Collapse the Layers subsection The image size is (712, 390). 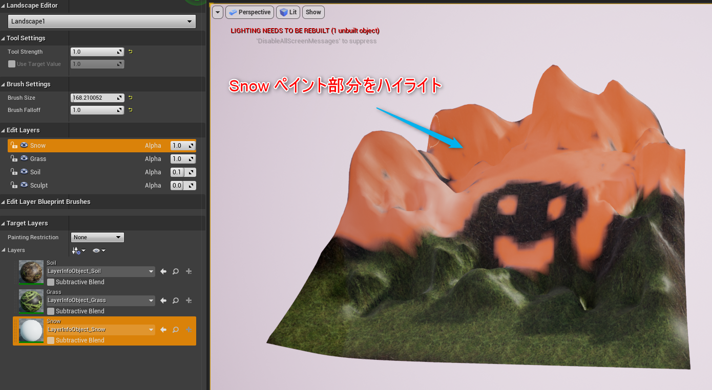point(4,250)
